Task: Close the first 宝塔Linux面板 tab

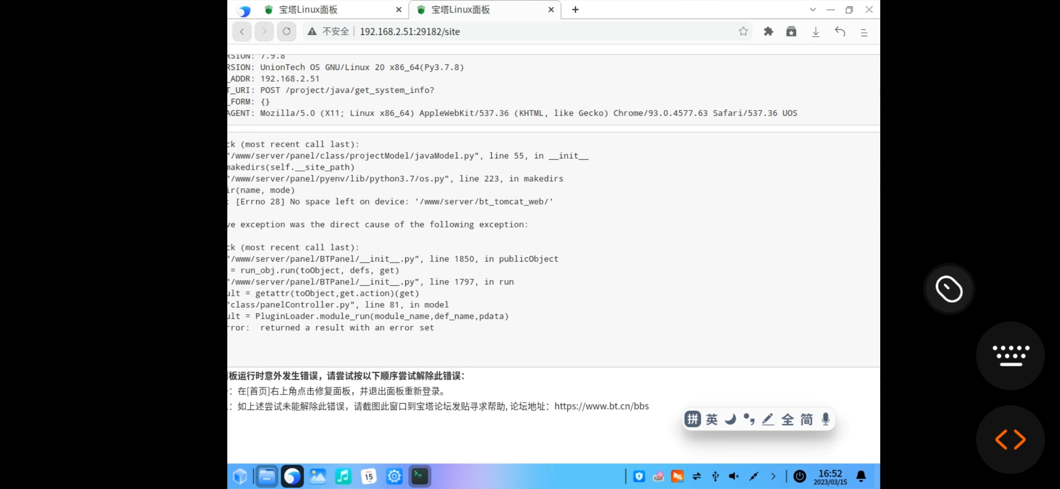Action: 398,9
